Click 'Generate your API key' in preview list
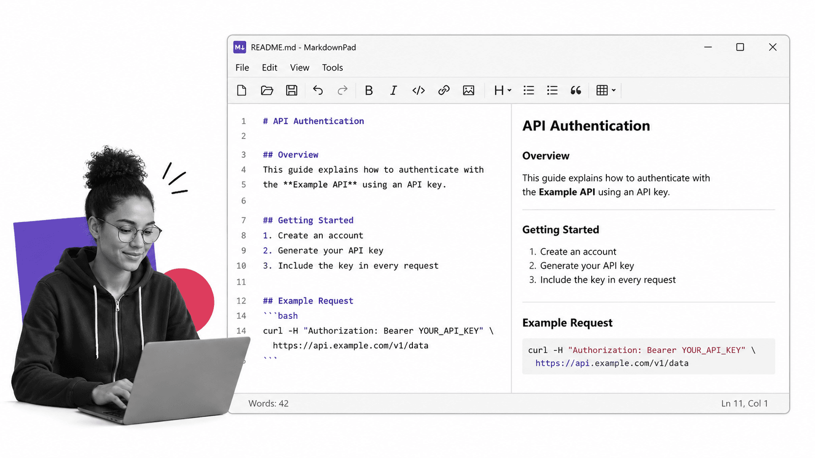Viewport: 815px width, 458px height. 587,266
